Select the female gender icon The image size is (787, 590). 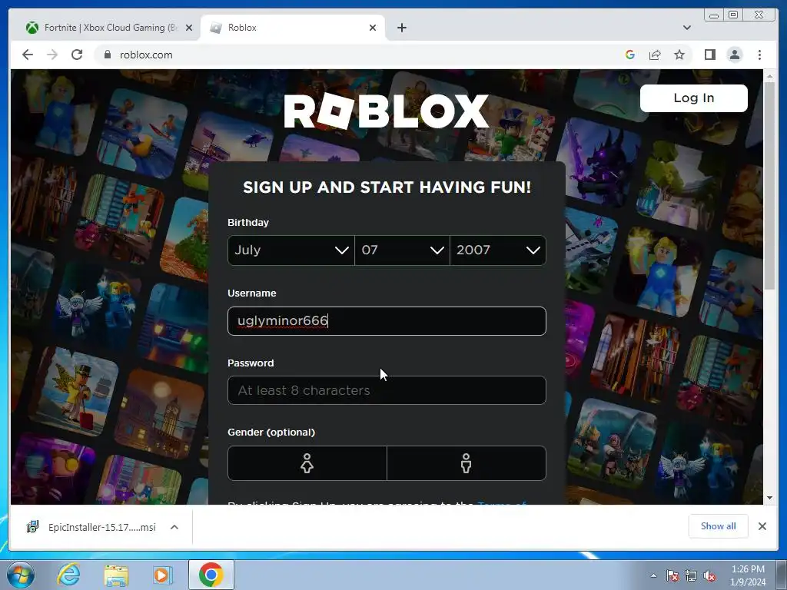[307, 463]
